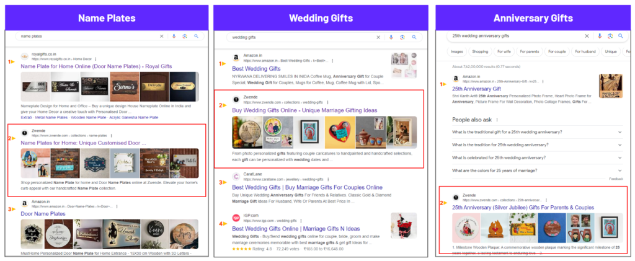Expand 'What is the traditional gift' question

click(537, 132)
